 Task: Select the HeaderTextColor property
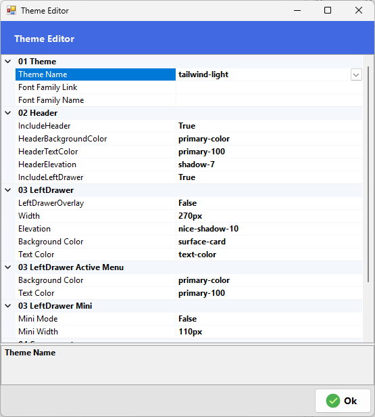[48, 152]
